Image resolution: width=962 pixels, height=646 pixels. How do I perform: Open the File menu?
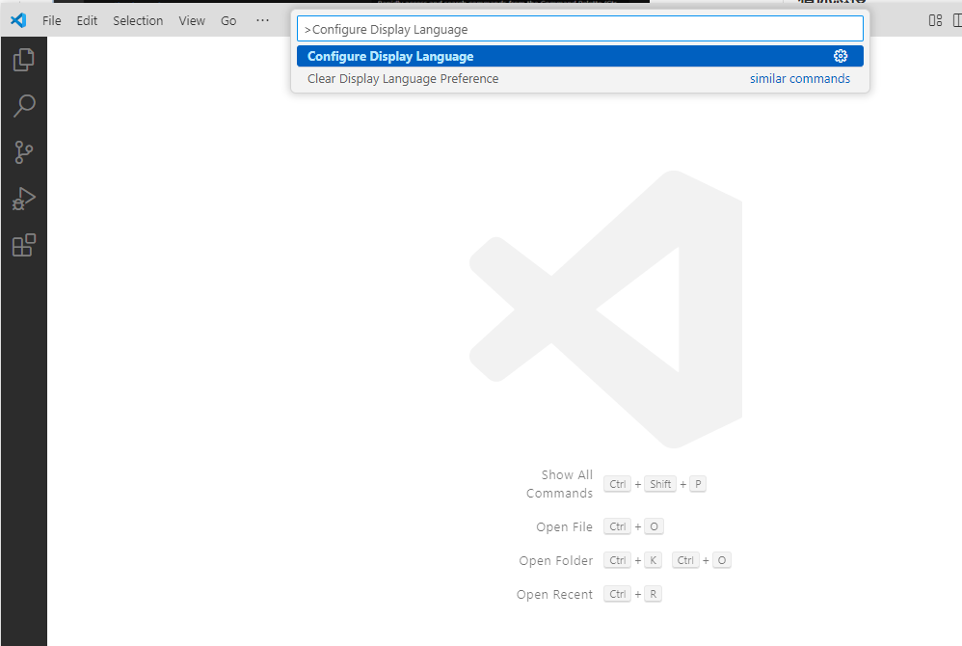[51, 20]
